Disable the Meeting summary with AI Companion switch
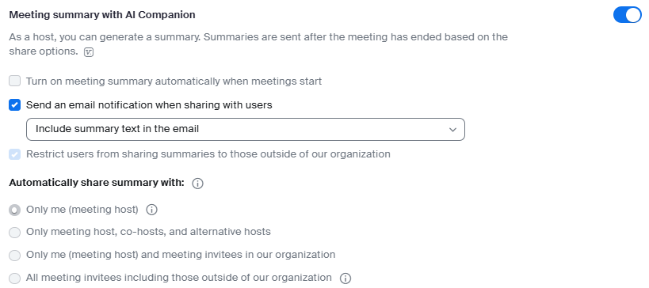This screenshot has width=649, height=288. click(x=627, y=15)
